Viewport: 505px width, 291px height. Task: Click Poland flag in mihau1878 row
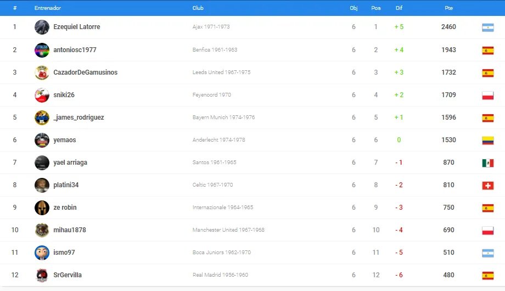tap(488, 231)
